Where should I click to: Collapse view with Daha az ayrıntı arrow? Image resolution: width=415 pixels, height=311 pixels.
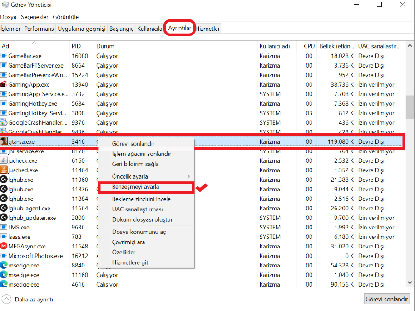(6, 299)
